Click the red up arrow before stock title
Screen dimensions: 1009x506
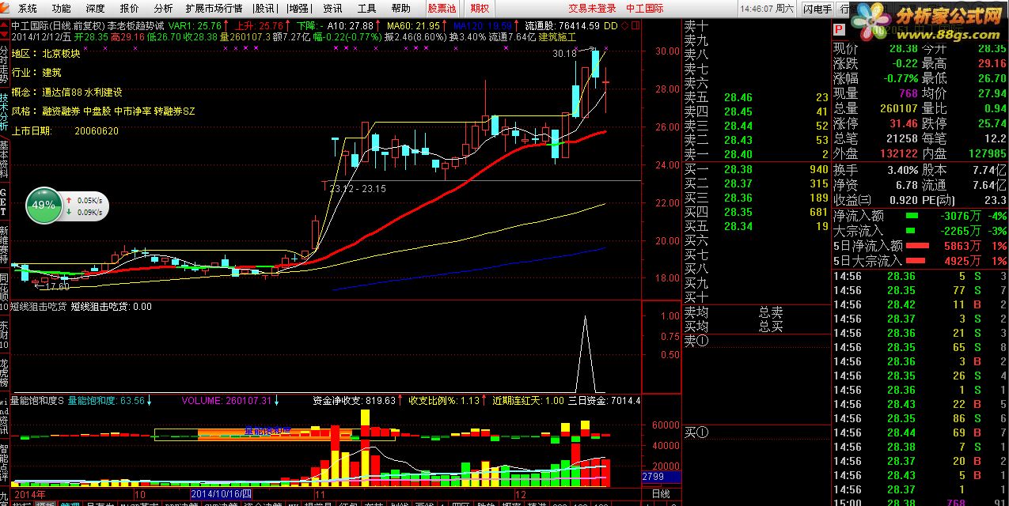coord(4,25)
